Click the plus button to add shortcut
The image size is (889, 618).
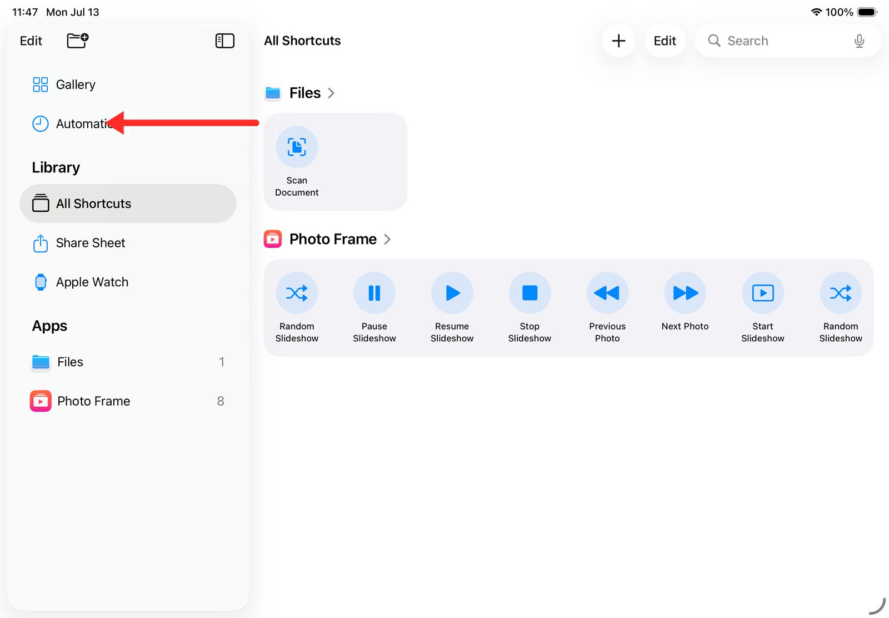(618, 41)
